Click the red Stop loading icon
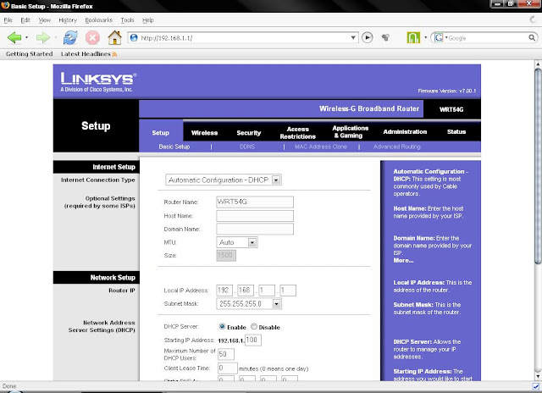This screenshot has width=542, height=393. [92, 38]
